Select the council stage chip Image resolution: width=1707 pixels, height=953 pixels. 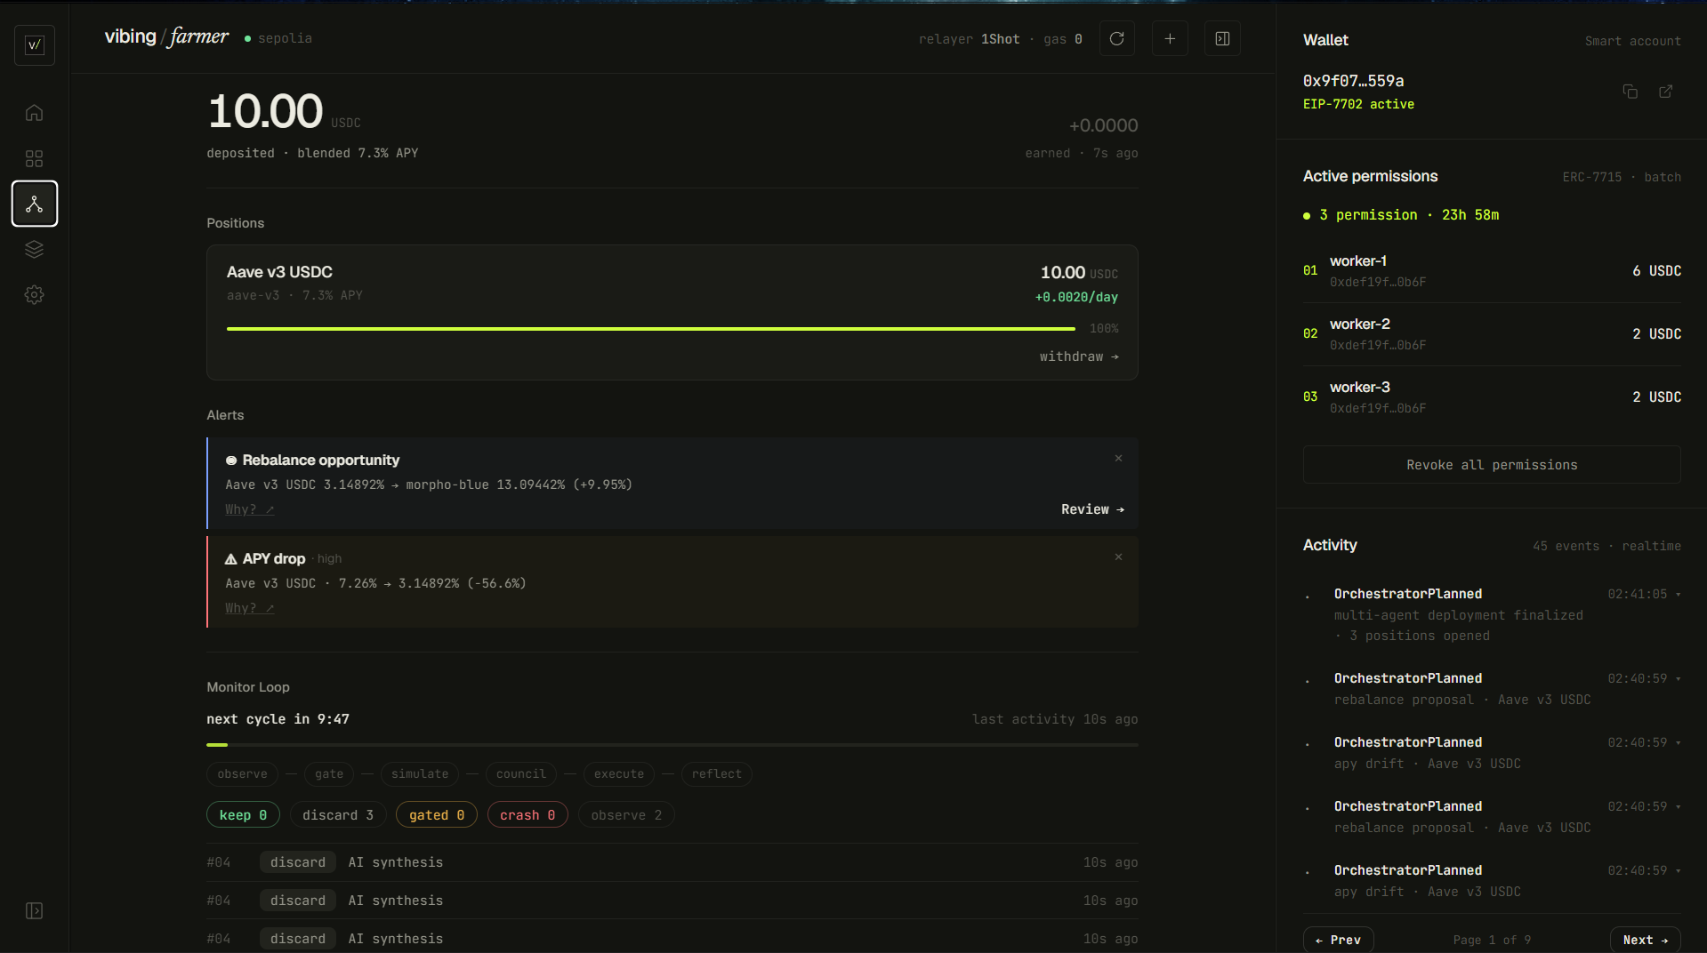521,774
